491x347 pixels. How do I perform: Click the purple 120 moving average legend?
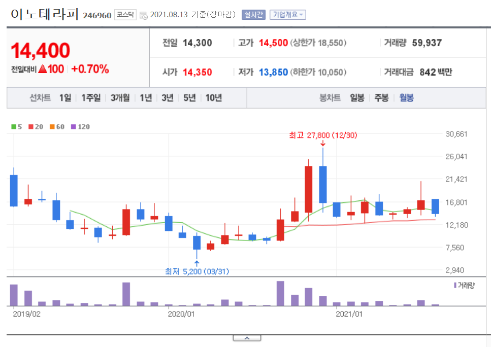(x=80, y=127)
